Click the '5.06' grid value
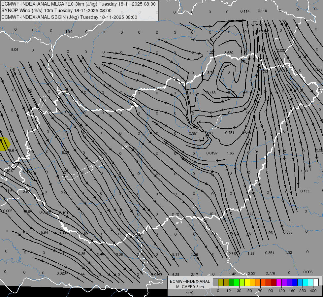323x297 pixels. pyautogui.click(x=15, y=49)
